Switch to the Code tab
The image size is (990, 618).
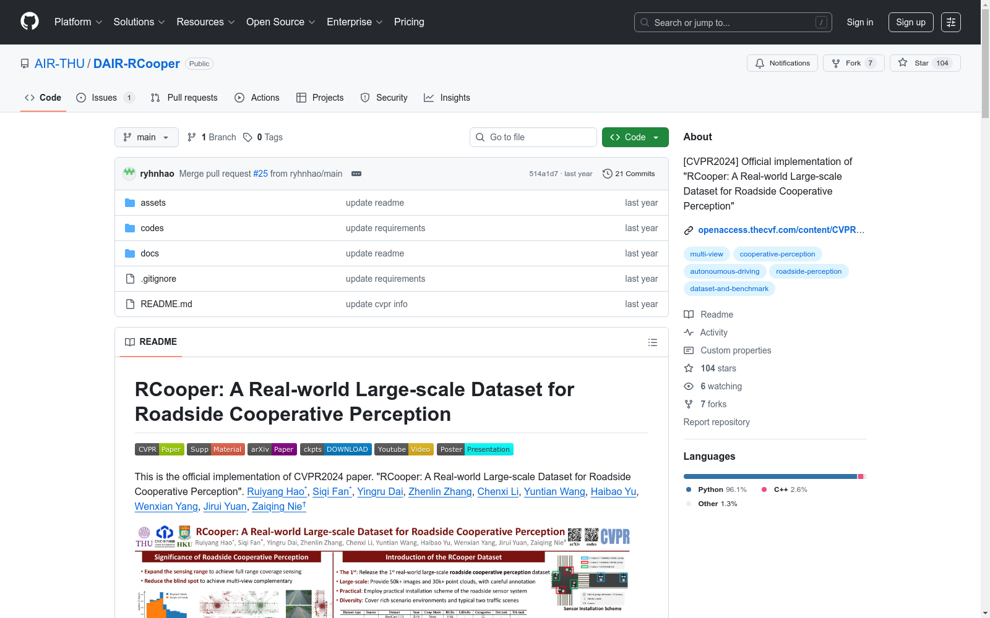click(43, 98)
